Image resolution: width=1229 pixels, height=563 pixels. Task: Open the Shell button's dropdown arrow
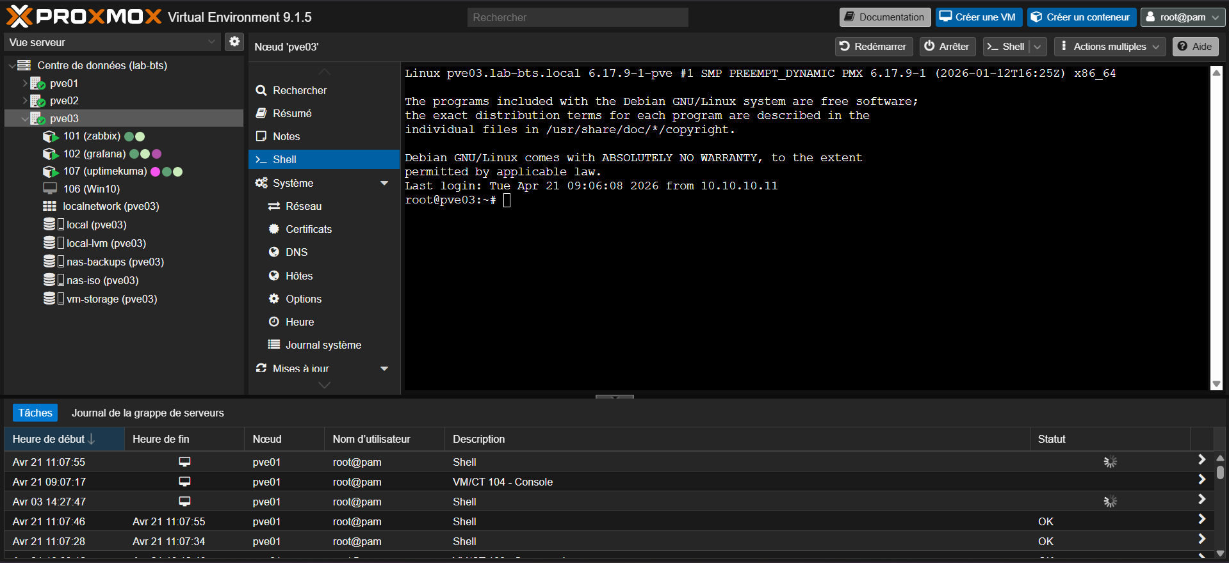pyautogui.click(x=1038, y=47)
